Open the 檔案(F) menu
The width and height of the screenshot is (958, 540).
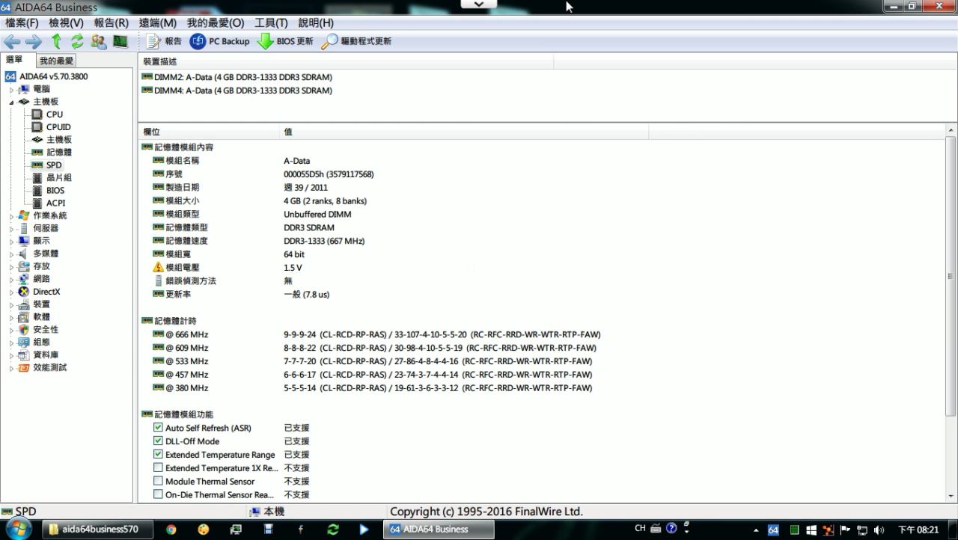(x=22, y=23)
